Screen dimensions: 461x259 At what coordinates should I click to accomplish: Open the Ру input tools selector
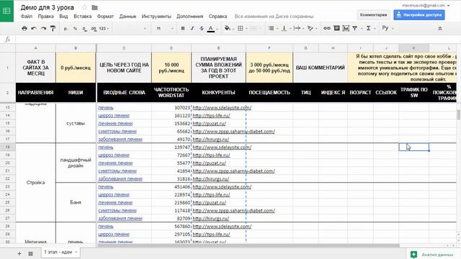[x=388, y=29]
